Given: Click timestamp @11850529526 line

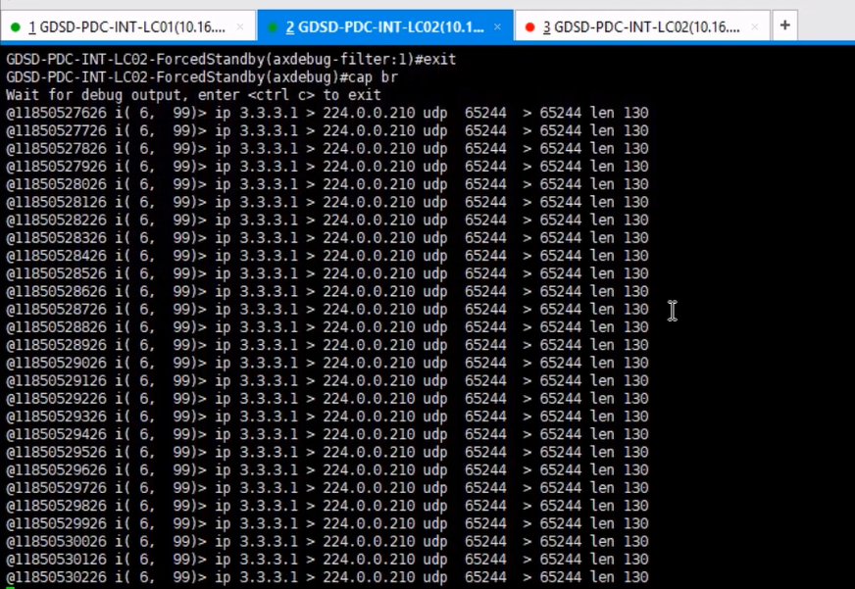Looking at the screenshot, I should [327, 453].
